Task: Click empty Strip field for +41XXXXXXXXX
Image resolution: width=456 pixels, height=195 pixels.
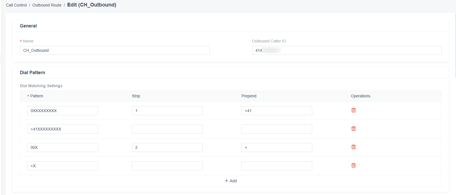Action: 167,129
